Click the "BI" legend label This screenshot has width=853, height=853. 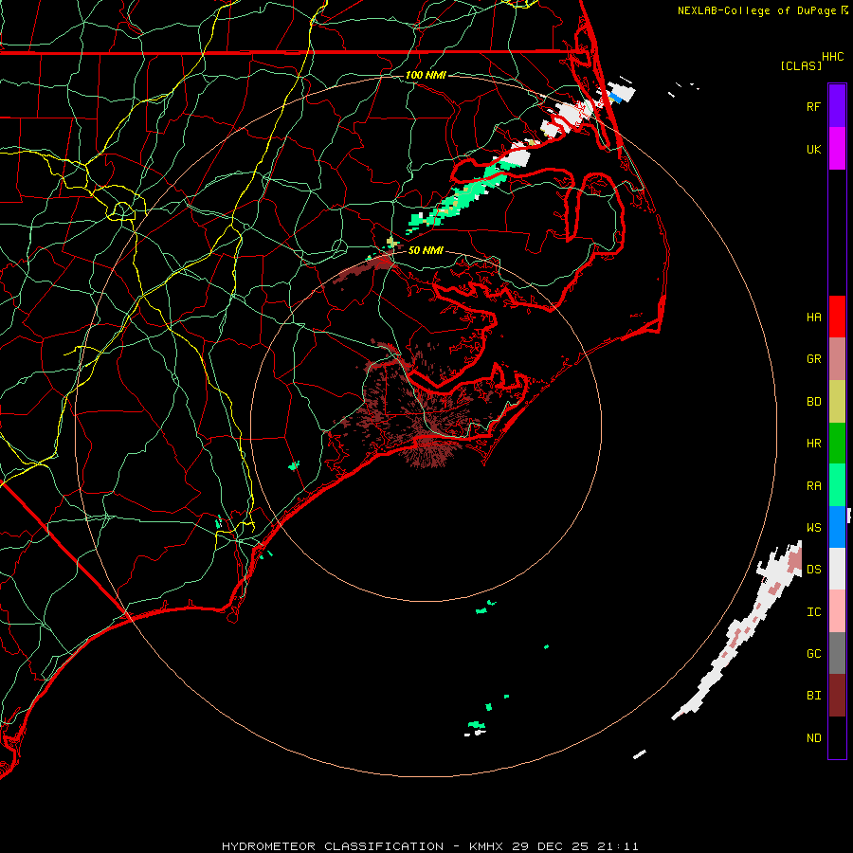click(x=813, y=696)
